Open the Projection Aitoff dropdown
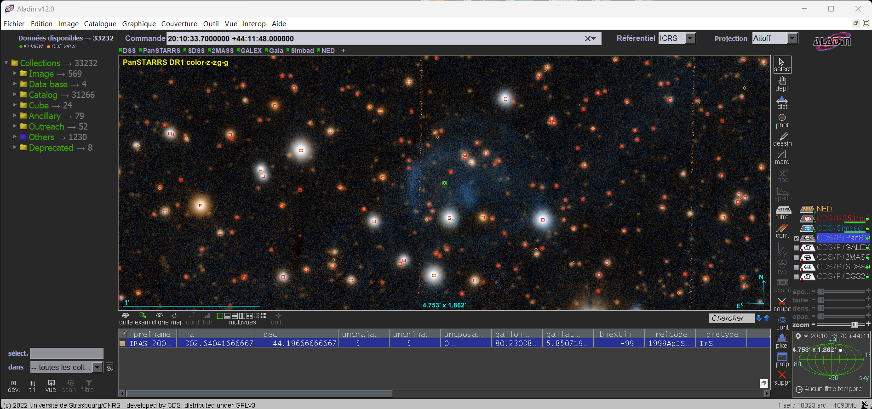 (792, 39)
